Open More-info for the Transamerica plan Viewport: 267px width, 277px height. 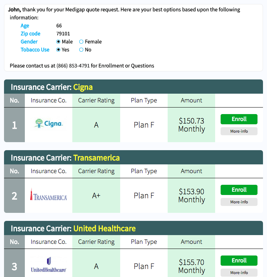coord(239,202)
